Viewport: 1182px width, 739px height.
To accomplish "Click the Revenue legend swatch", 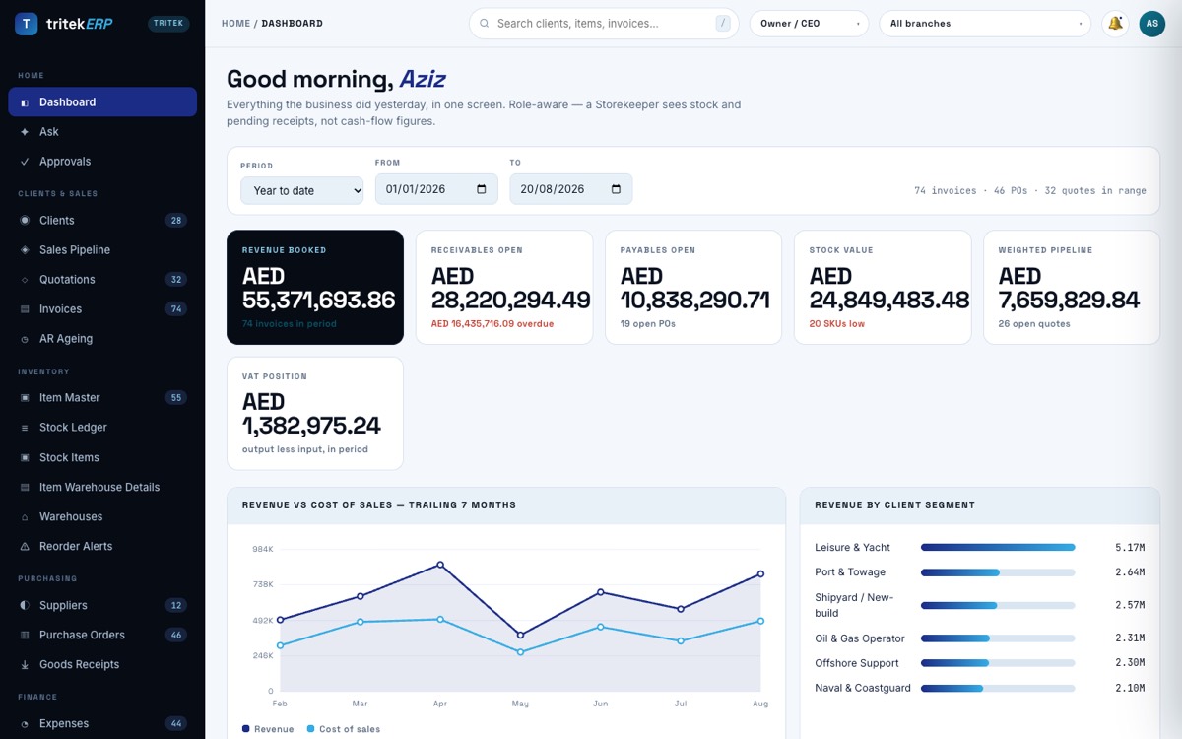I will 246,729.
